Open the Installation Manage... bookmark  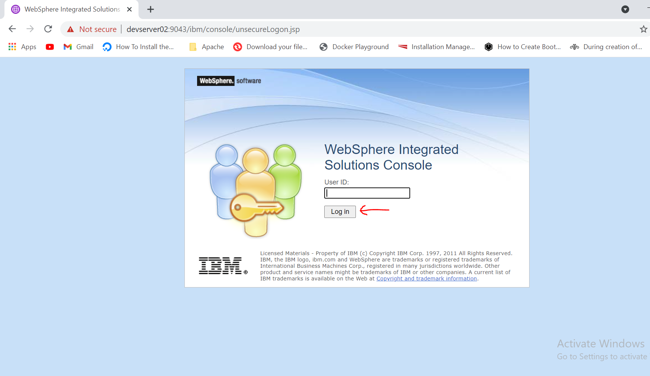(x=437, y=47)
